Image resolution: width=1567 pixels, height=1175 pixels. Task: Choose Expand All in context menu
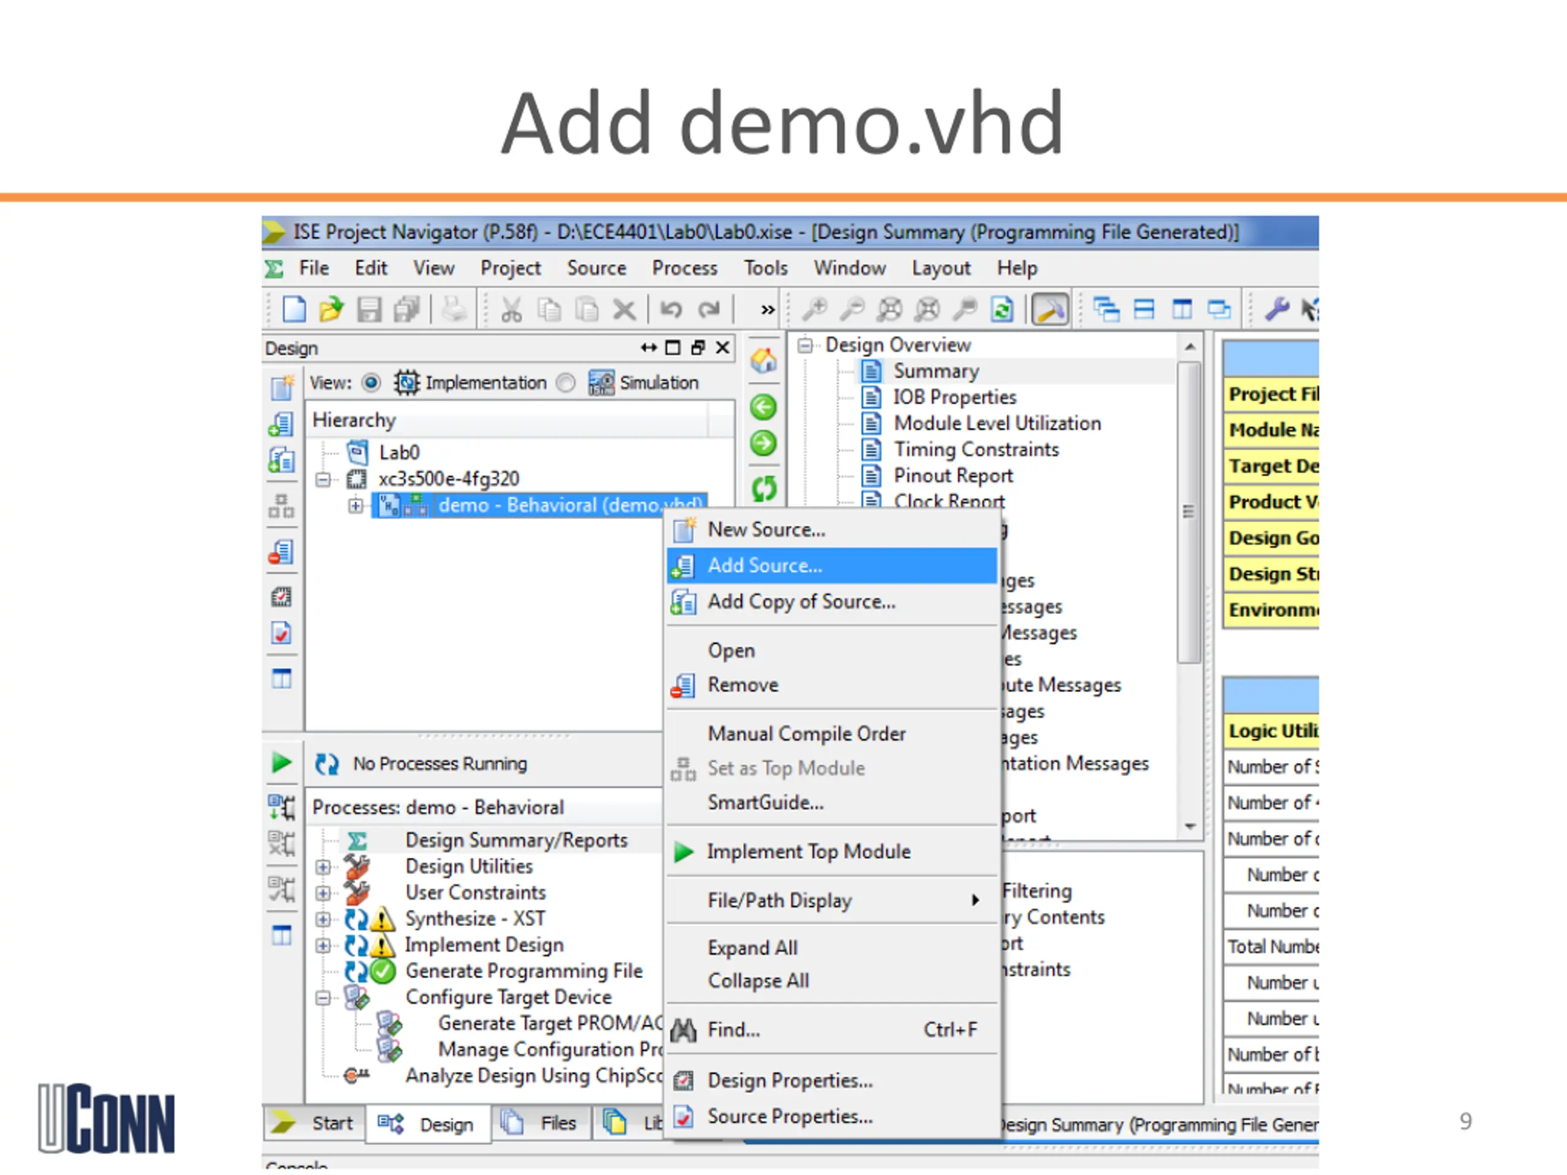[x=832, y=949]
